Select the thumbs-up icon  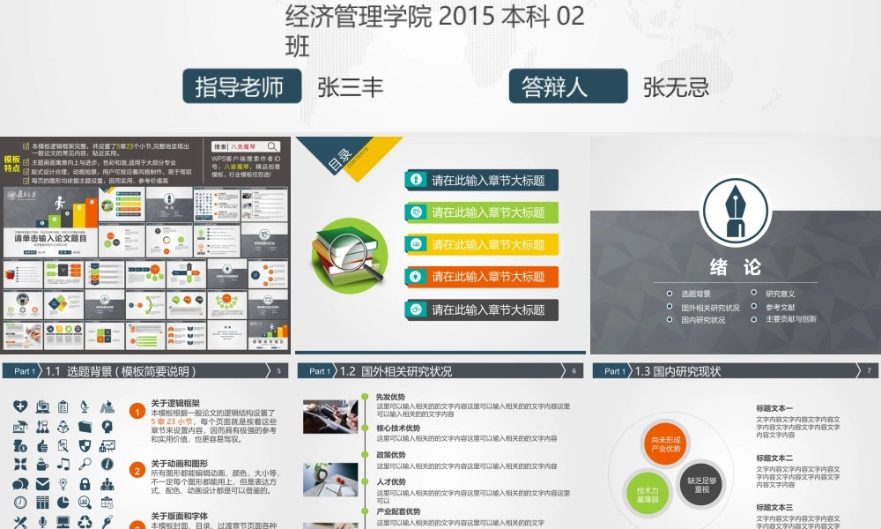click(x=42, y=445)
